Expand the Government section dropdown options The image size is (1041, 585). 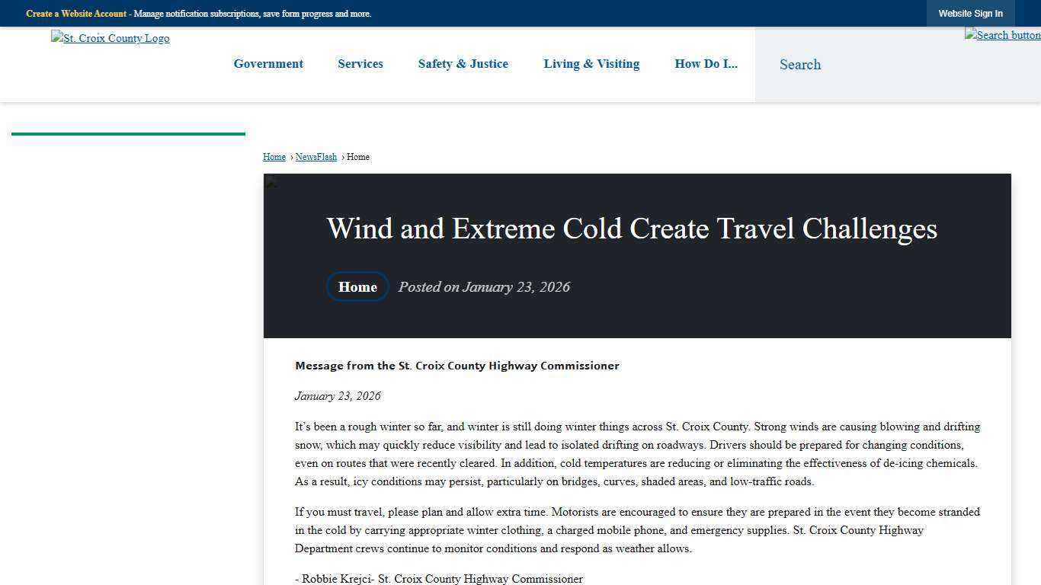click(267, 64)
